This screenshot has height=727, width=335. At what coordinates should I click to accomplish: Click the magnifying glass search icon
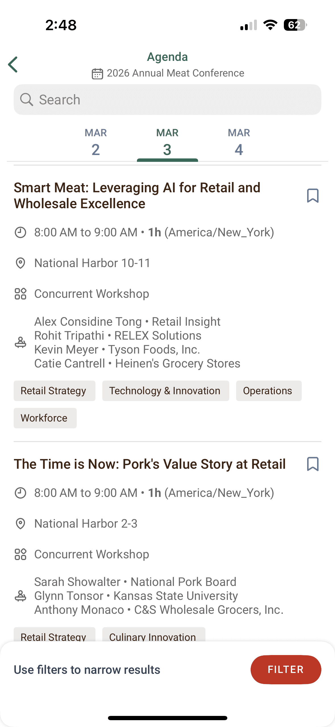(27, 100)
